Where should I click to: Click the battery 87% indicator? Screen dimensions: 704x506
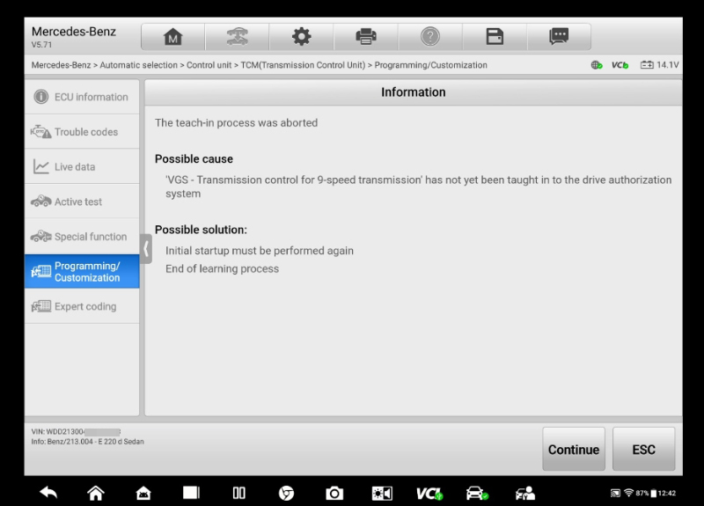[646, 493]
